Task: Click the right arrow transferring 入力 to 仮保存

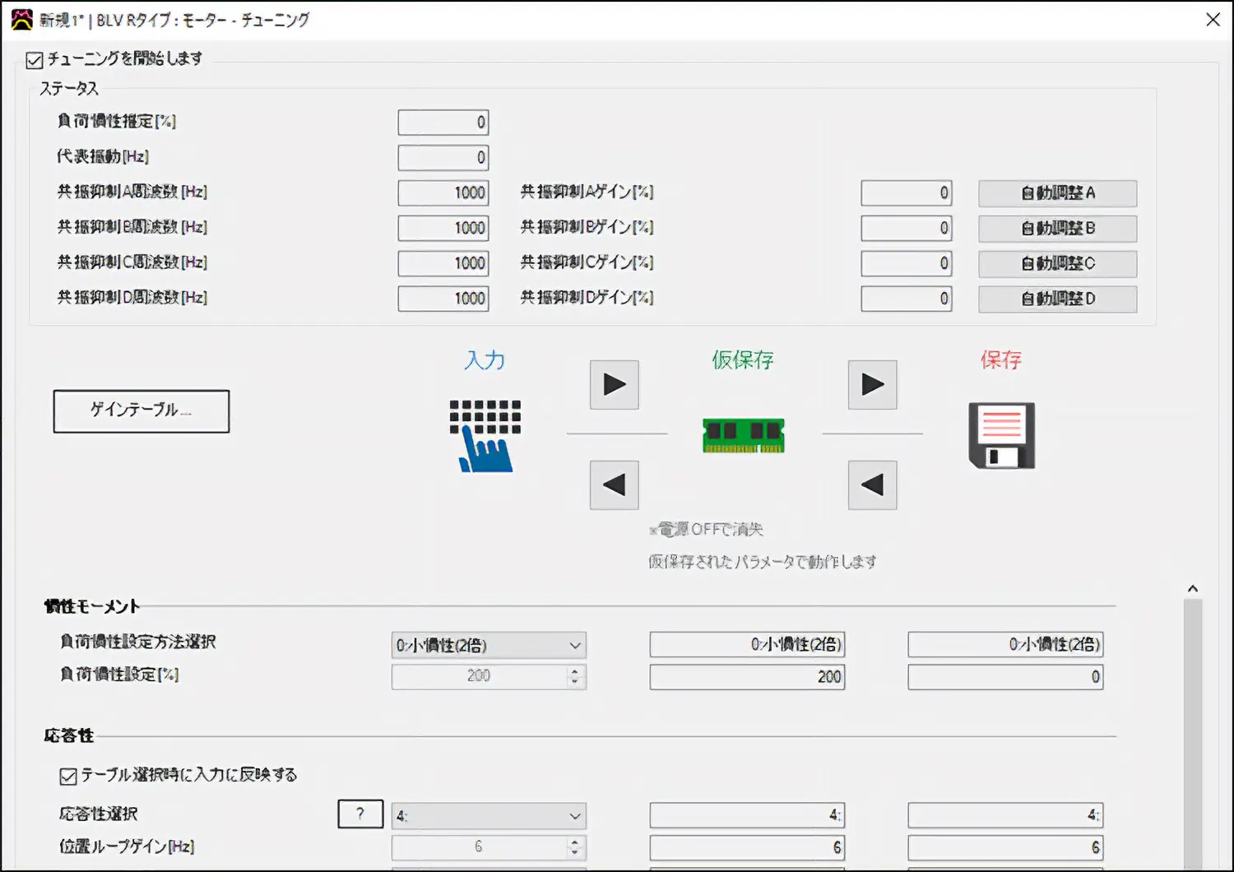Action: (614, 384)
